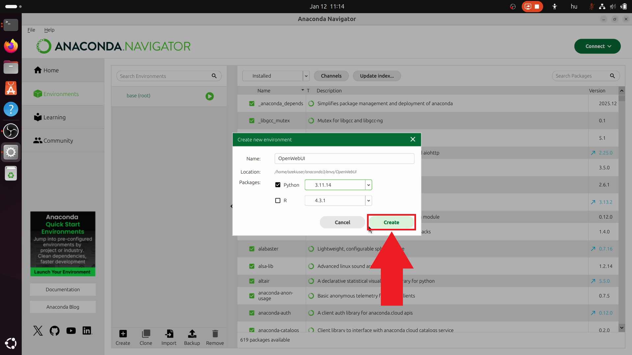Click the Import environment icon

pos(169,334)
